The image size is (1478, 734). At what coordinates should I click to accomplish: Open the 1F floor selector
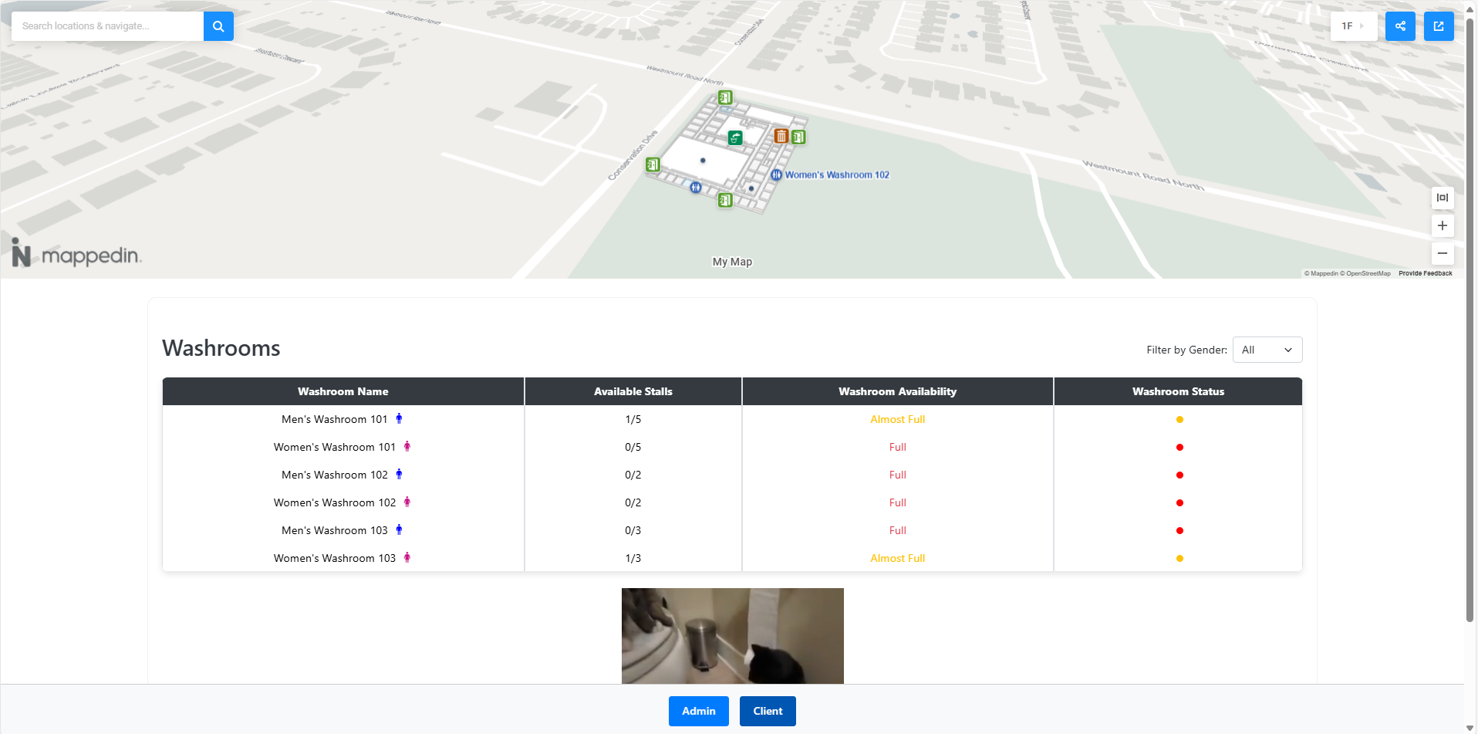click(1354, 26)
